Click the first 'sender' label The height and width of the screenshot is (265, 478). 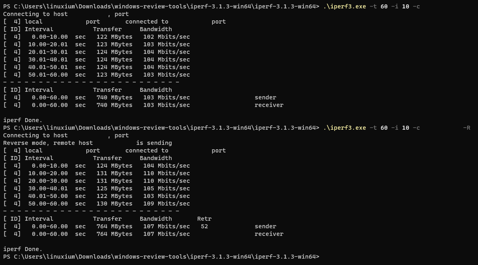click(265, 97)
